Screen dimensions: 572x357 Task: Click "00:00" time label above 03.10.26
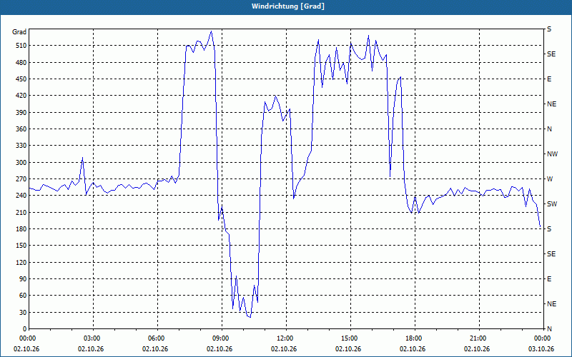pyautogui.click(x=542, y=338)
